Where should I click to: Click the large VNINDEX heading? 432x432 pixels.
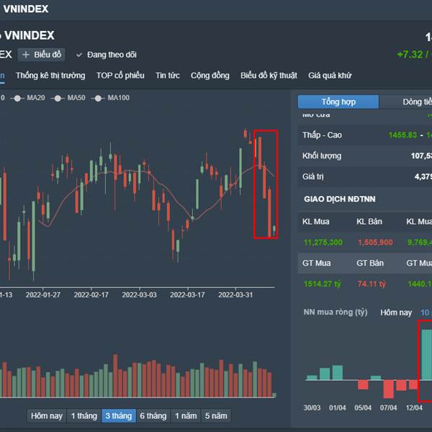pos(30,35)
